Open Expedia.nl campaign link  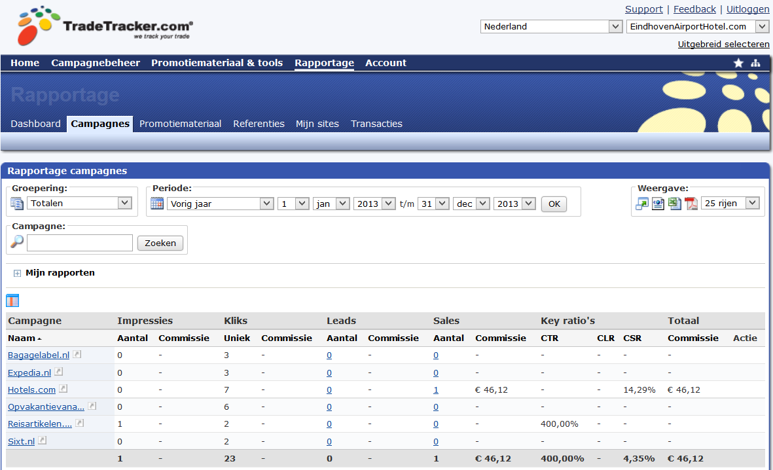coord(29,373)
